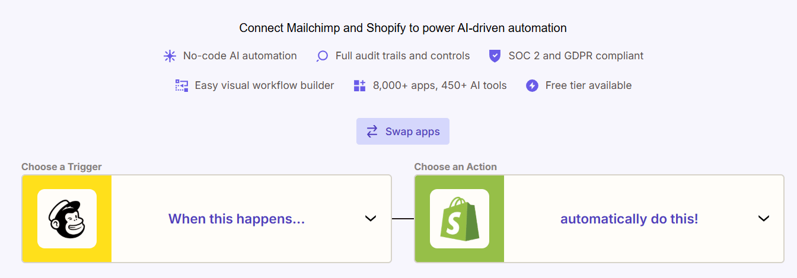Click the magnifier audit trails icon
The image size is (797, 278).
322,56
